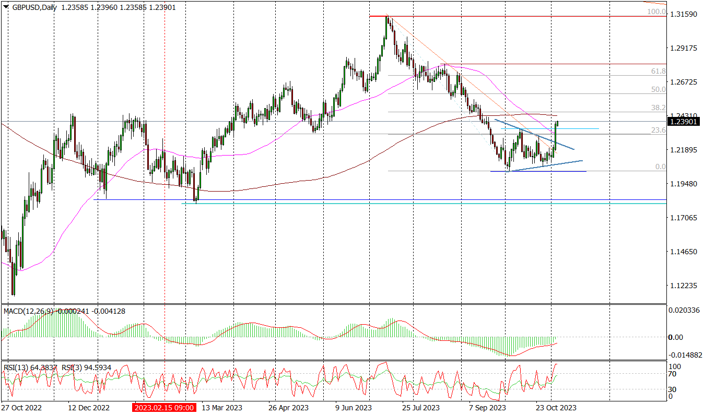Click the 1.29175 price axis label
The width and height of the screenshot is (704, 415).
684,48
